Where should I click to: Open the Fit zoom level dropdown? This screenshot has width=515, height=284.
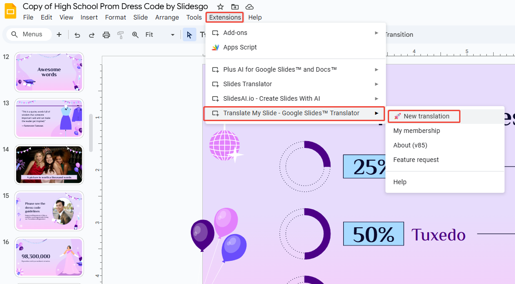pyautogui.click(x=160, y=35)
